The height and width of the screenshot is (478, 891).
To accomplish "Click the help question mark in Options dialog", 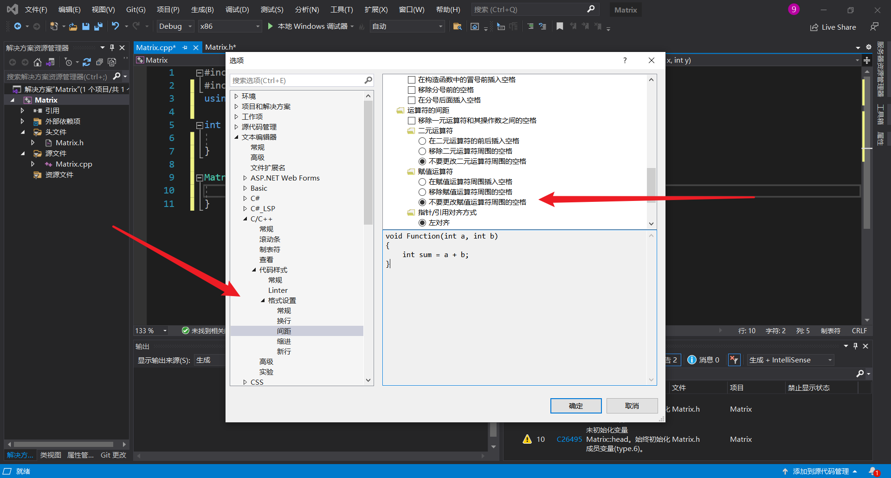I will [x=625, y=60].
